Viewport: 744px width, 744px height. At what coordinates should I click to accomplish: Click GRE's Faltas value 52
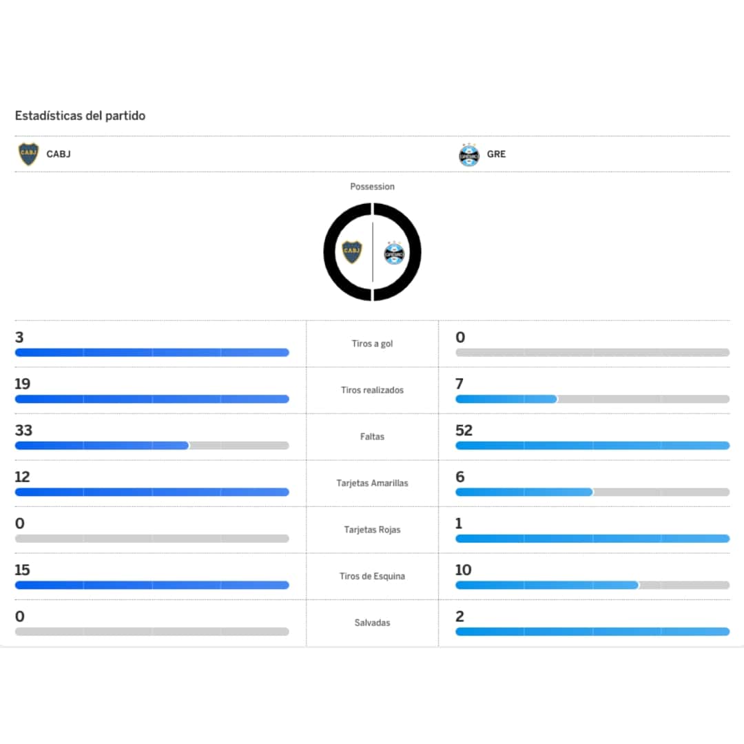tap(464, 431)
